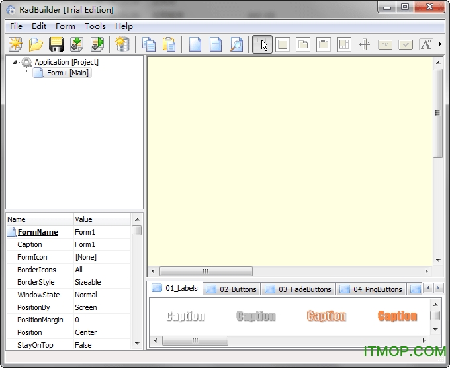Click the new database icon
This screenshot has width=450, height=368.
click(122, 44)
